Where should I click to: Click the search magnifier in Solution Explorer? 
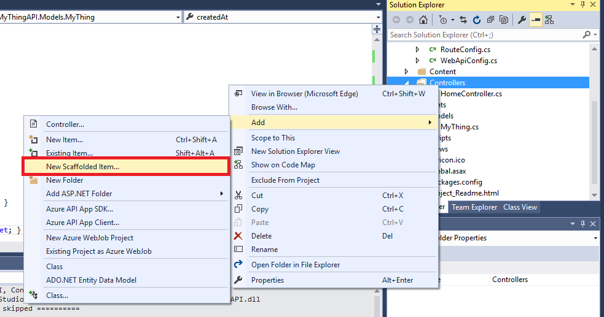coord(587,35)
